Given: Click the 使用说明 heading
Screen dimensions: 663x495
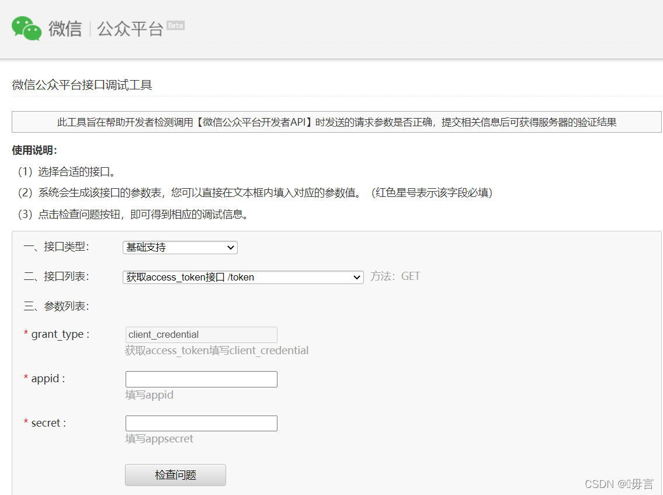Looking at the screenshot, I should pos(34,150).
